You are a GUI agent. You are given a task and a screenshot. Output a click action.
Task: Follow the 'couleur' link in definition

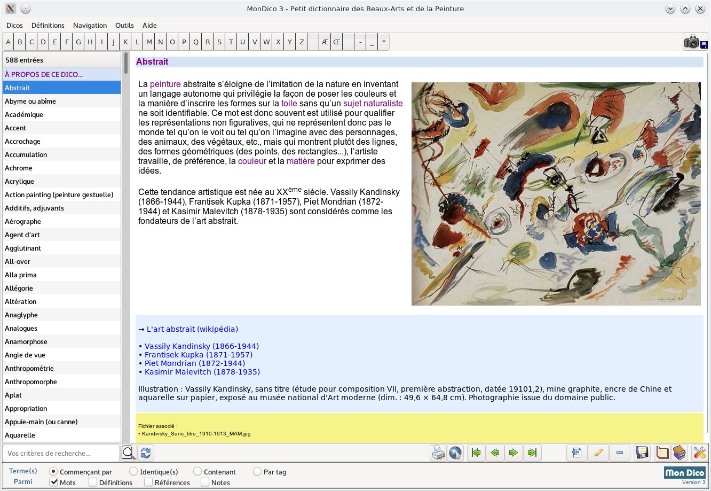(252, 161)
